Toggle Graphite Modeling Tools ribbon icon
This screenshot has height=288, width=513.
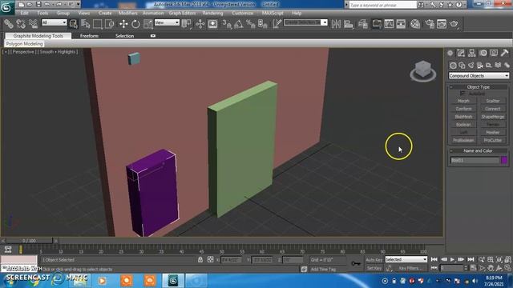point(377,24)
